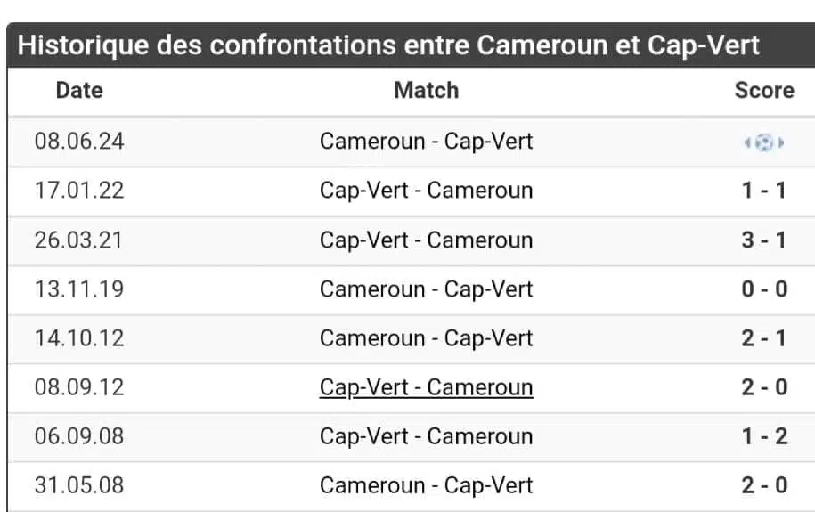The width and height of the screenshot is (815, 512).
Task: Click the 1 - 1 score result
Action: [x=764, y=191]
